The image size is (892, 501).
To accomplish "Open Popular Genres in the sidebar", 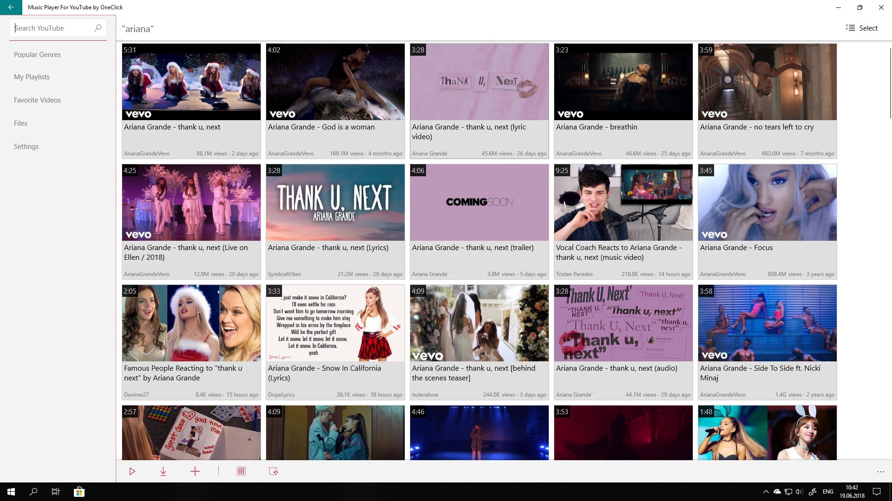I will [37, 55].
